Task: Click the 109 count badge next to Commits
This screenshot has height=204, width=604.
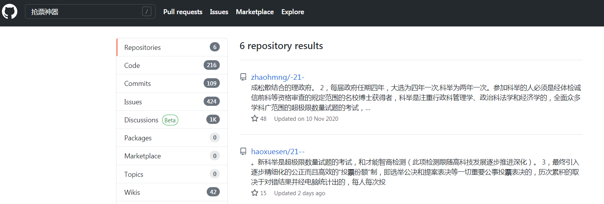Action: point(212,83)
